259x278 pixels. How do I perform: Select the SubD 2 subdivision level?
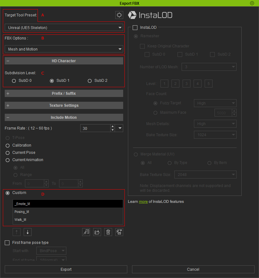tap(90, 81)
